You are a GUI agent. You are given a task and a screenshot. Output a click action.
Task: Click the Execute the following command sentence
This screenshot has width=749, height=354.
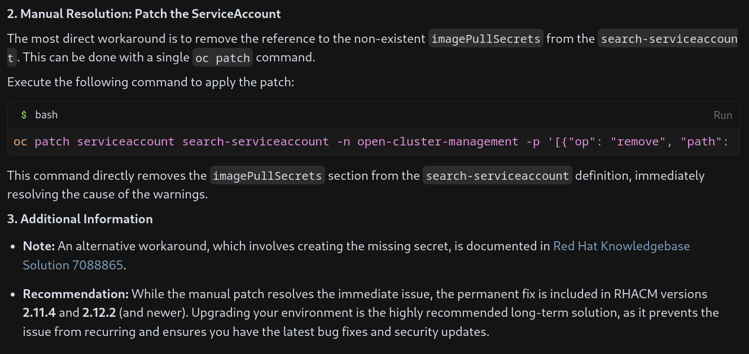click(151, 82)
